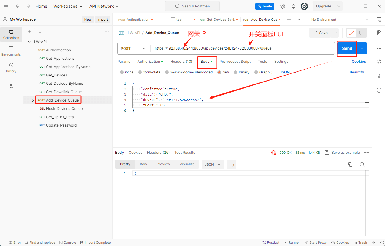385x246 pixels.
Task: Open the Test Results response tab
Action: pyautogui.click(x=185, y=153)
